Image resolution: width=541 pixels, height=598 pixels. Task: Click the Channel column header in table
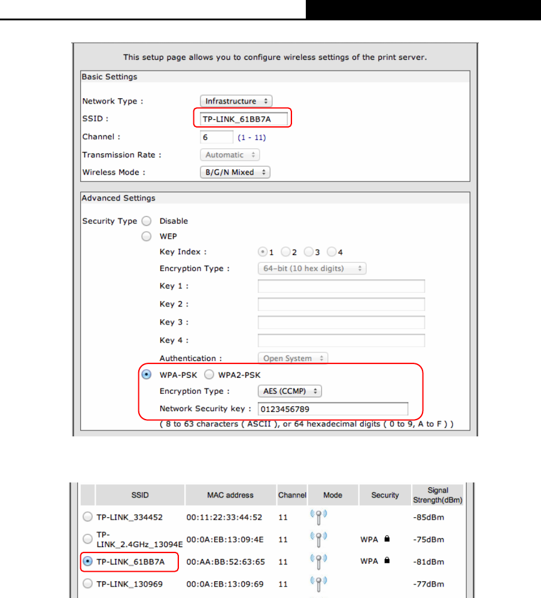[x=292, y=495]
